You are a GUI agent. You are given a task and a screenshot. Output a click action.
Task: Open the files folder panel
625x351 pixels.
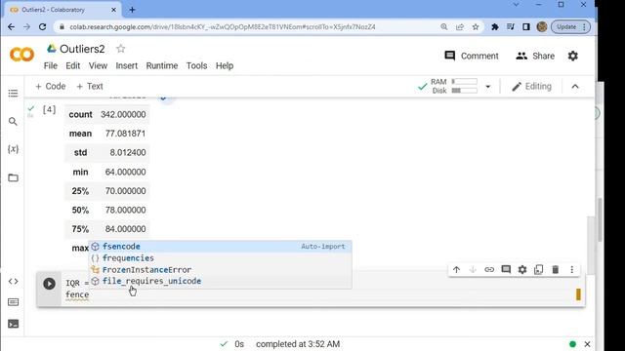coord(13,177)
